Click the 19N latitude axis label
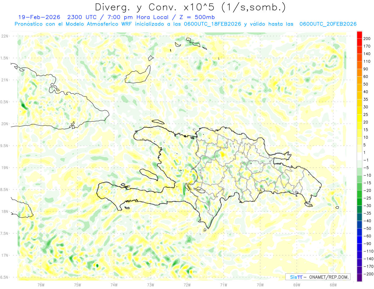The height and width of the screenshot is (289, 374). pos(5,168)
